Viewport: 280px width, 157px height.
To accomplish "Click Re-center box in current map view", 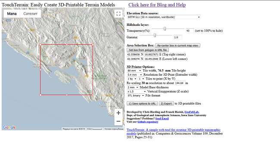I will tap(177, 46).
